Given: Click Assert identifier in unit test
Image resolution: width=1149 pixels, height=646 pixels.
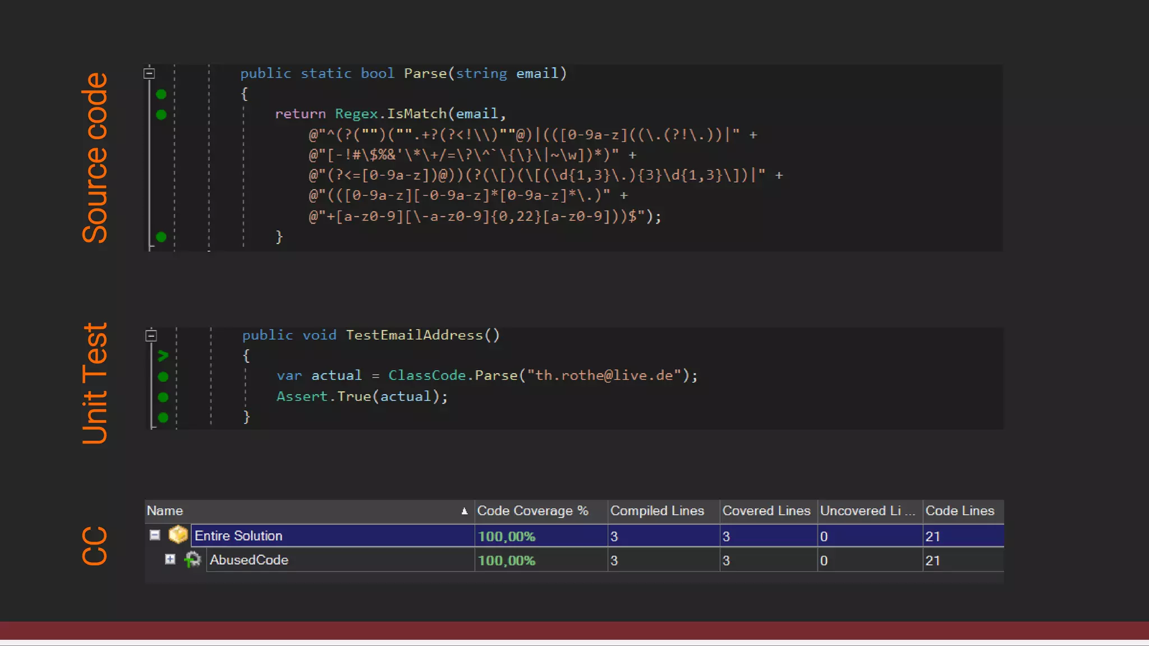Looking at the screenshot, I should pos(302,396).
